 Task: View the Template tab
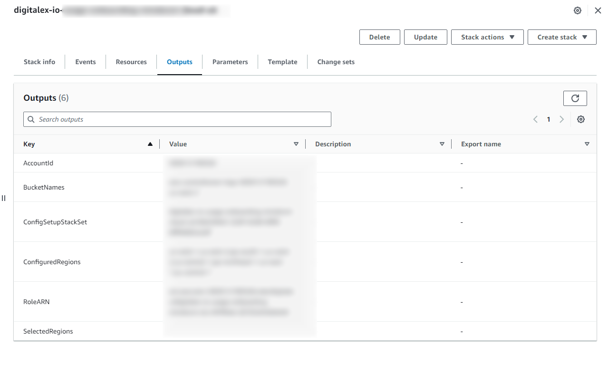pos(282,62)
